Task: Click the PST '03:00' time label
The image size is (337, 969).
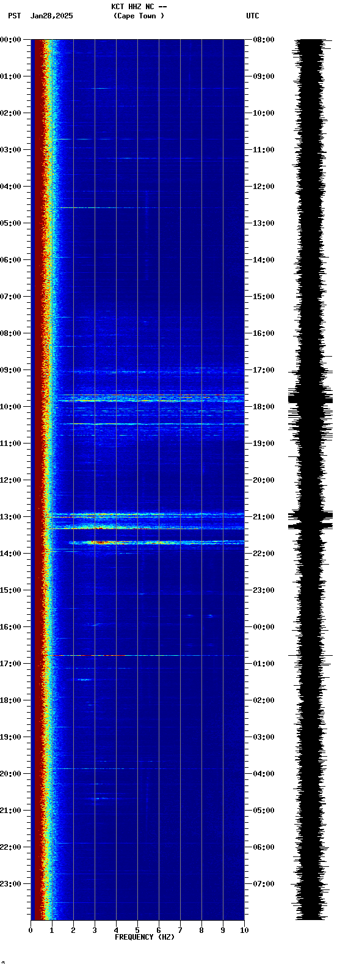Action: pyautogui.click(x=10, y=150)
